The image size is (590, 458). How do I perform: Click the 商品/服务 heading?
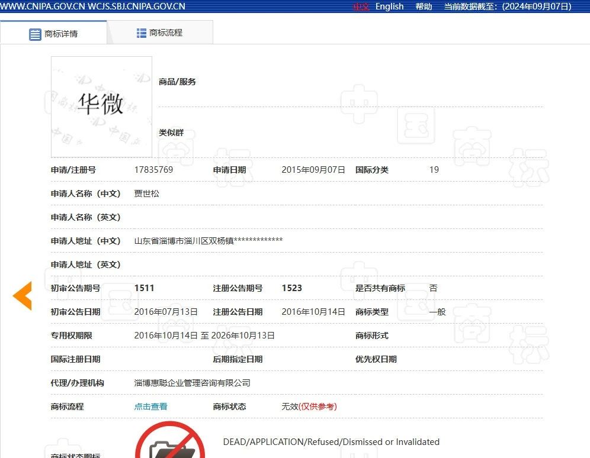(177, 82)
